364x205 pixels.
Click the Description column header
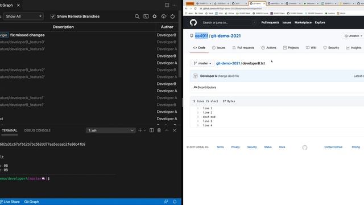click(x=63, y=27)
